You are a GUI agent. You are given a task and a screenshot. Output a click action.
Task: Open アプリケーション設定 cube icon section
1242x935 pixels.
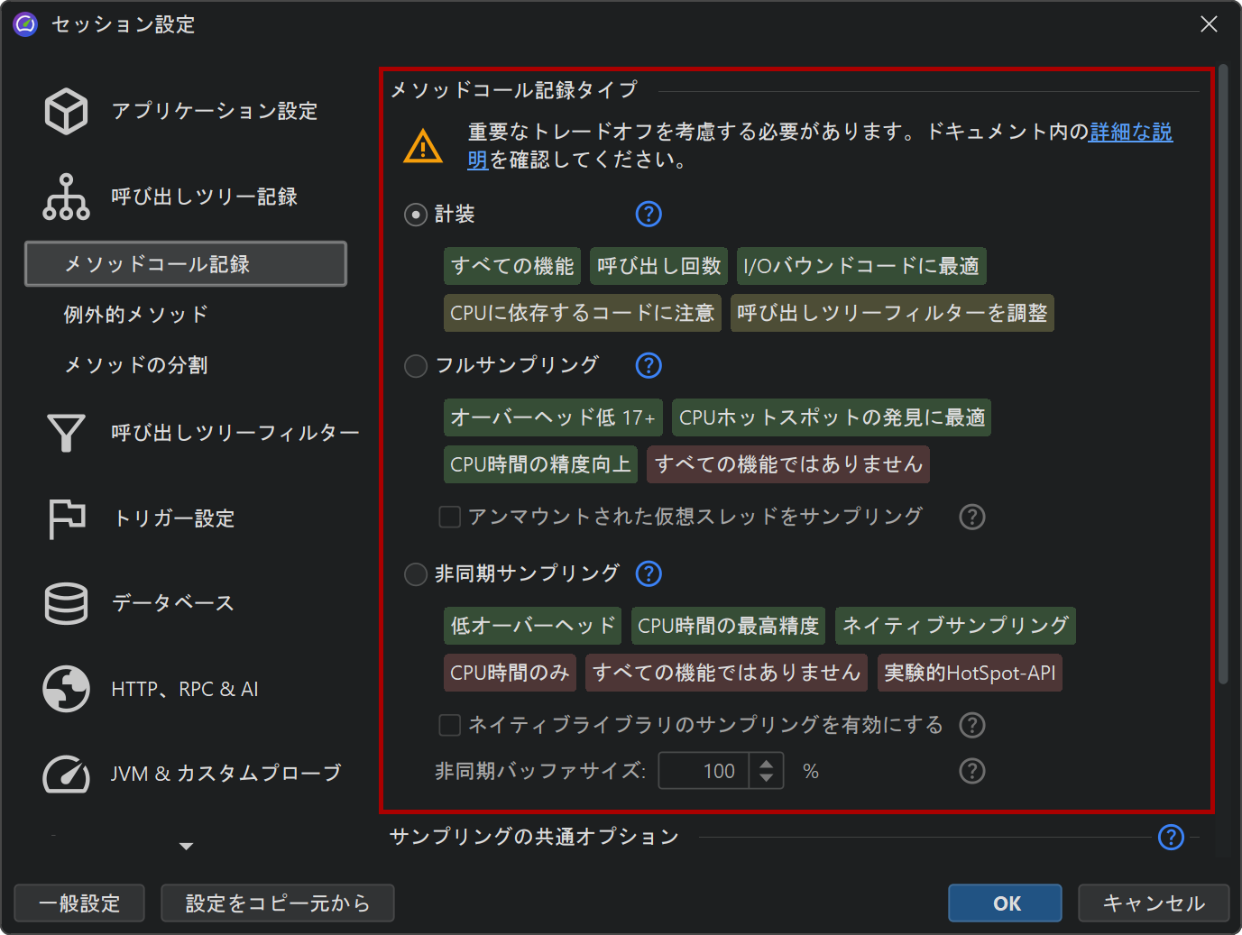point(66,111)
